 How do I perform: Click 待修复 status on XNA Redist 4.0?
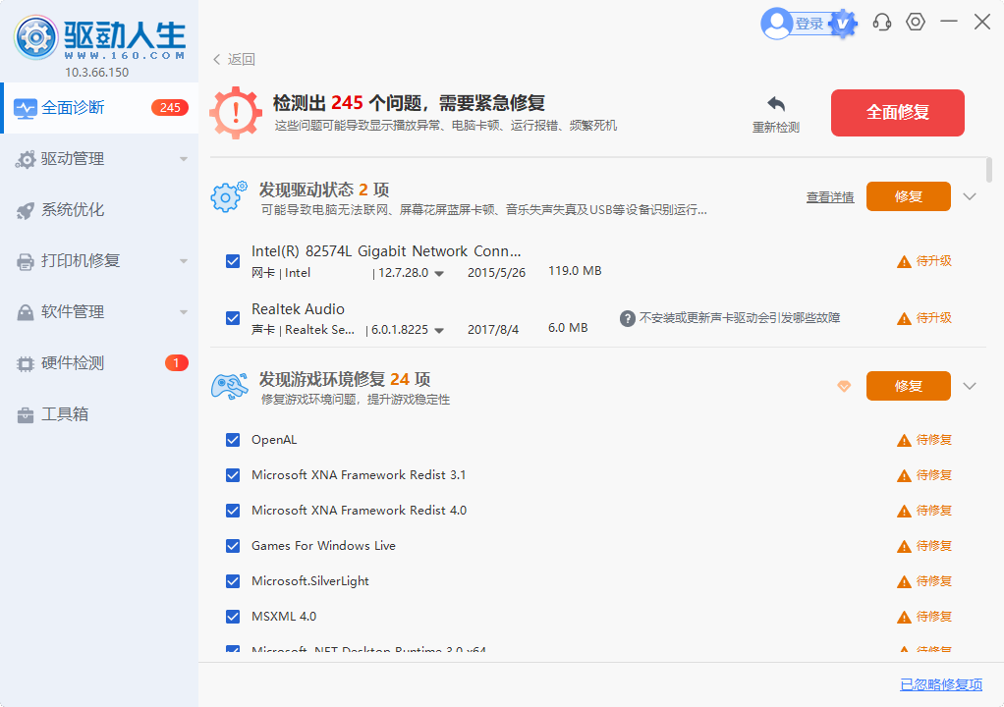click(933, 511)
